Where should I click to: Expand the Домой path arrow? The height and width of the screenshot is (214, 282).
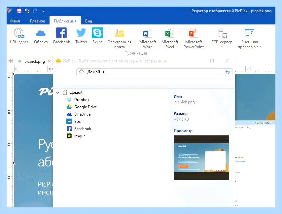coord(104,72)
